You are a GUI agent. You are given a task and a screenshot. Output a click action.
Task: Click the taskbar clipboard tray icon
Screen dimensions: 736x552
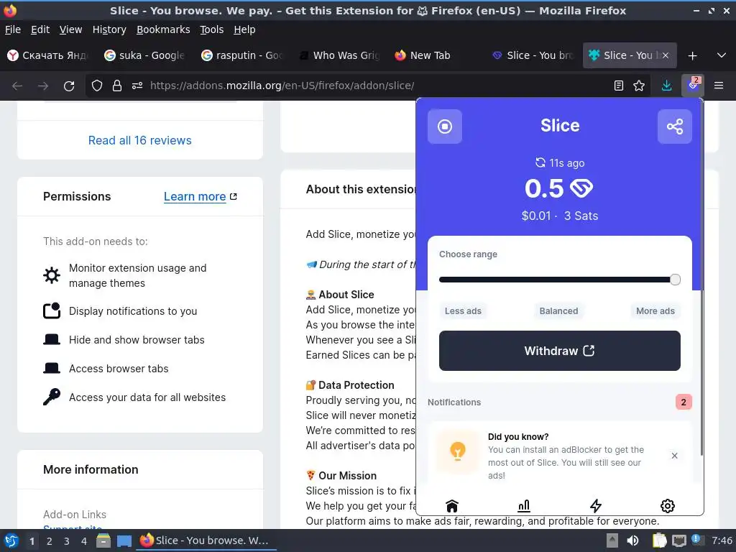[x=660, y=540]
